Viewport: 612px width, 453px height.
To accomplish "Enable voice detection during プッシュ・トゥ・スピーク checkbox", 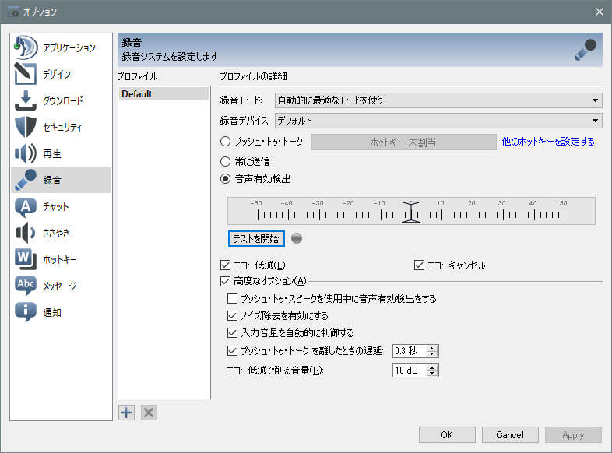I will point(233,298).
